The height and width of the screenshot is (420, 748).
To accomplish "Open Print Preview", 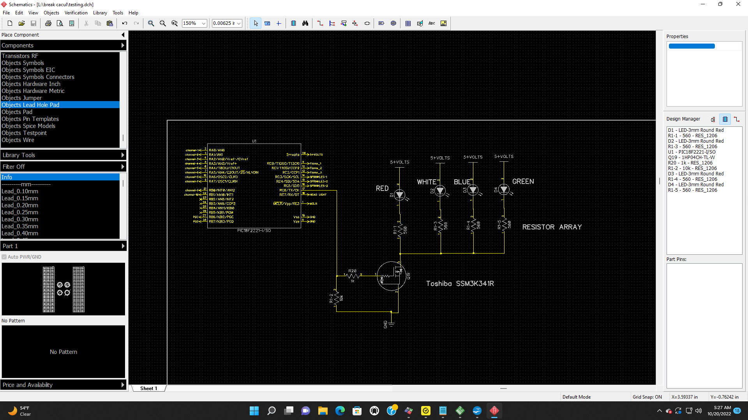I will (x=60, y=23).
